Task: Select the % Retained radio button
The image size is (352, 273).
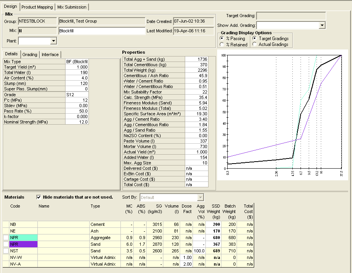Action: point(222,45)
